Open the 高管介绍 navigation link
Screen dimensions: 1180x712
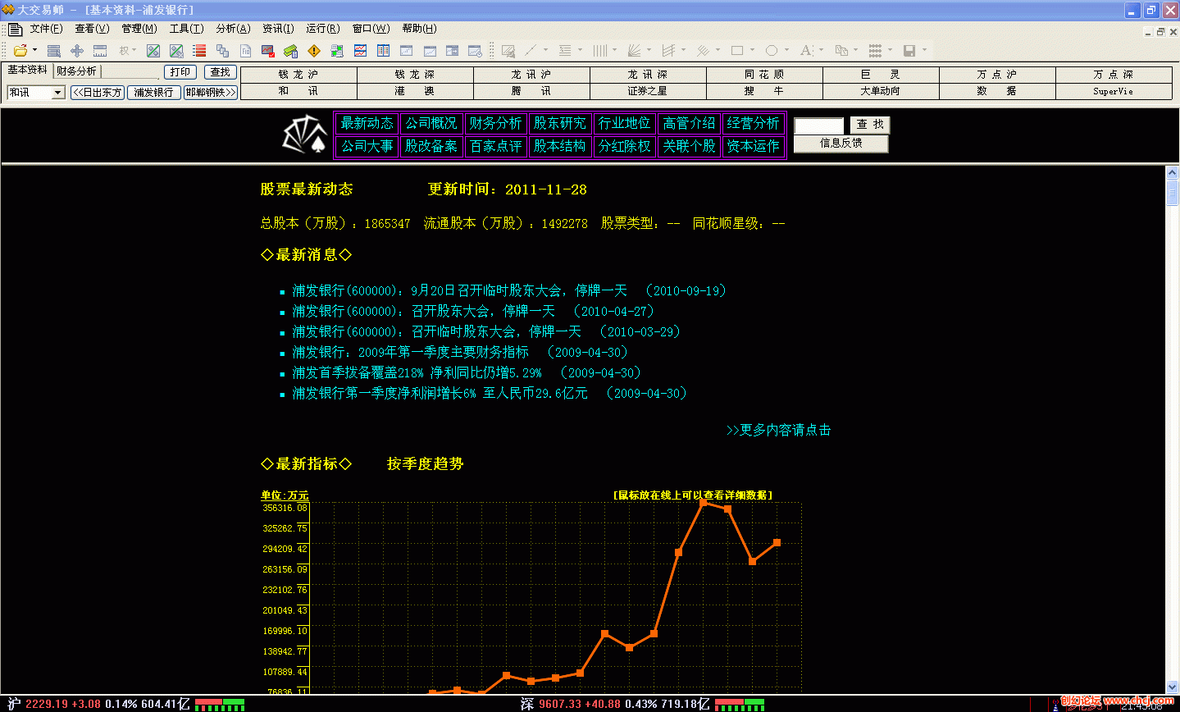pyautogui.click(x=689, y=123)
